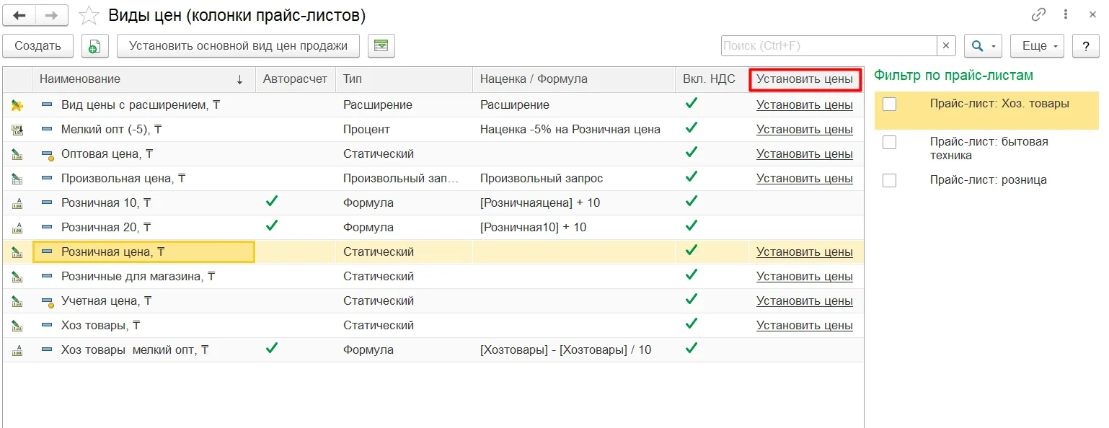Click the row icon for Оптовая цена

click(17, 154)
